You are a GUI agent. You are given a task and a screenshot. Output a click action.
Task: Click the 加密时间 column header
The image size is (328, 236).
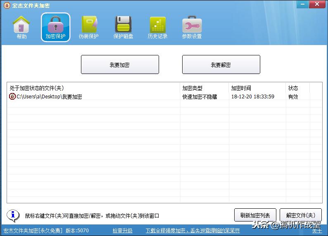click(x=257, y=88)
